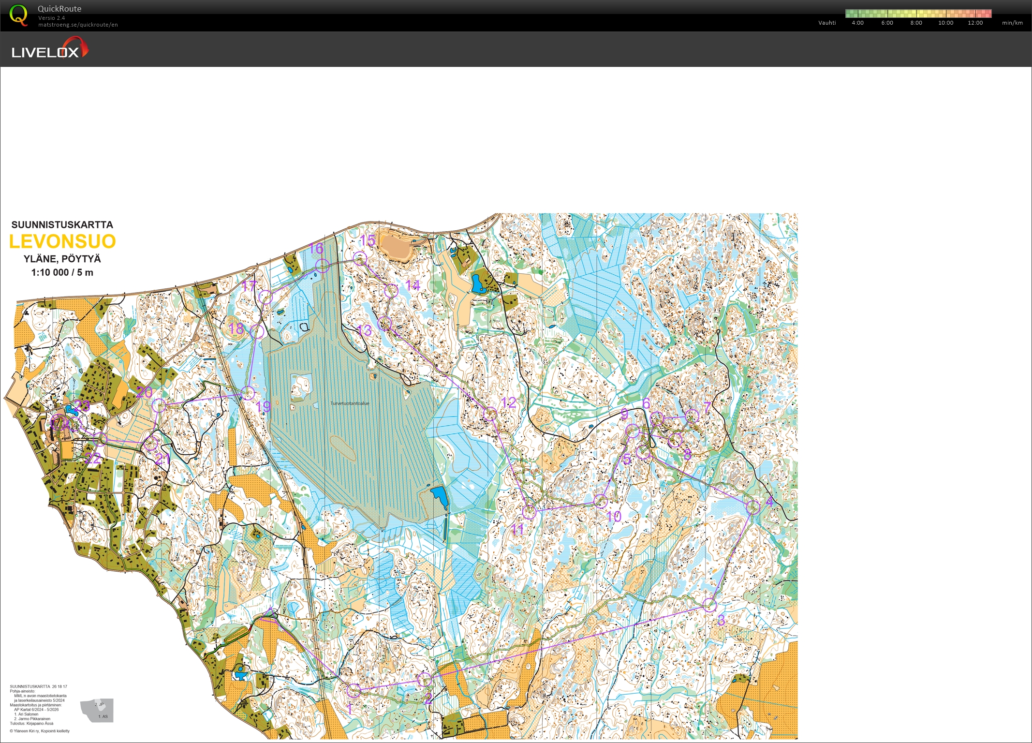Click the control circle number 21
The height and width of the screenshot is (743, 1032).
click(x=151, y=443)
